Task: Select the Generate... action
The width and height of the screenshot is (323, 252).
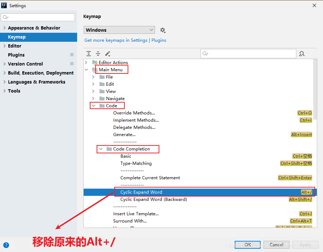Action: click(x=124, y=135)
